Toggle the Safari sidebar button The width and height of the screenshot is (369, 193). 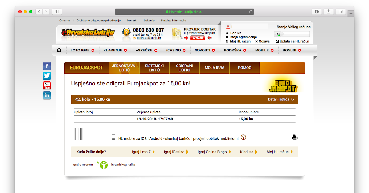pos(57,12)
